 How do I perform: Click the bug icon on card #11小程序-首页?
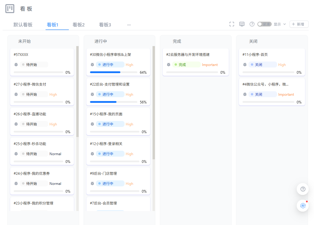click(x=245, y=64)
